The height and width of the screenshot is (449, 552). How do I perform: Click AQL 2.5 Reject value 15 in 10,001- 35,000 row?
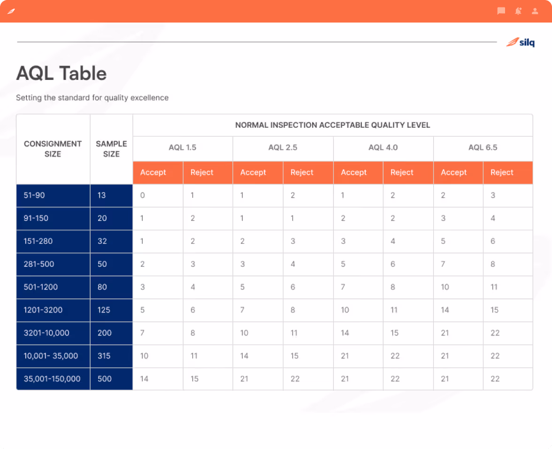point(308,356)
